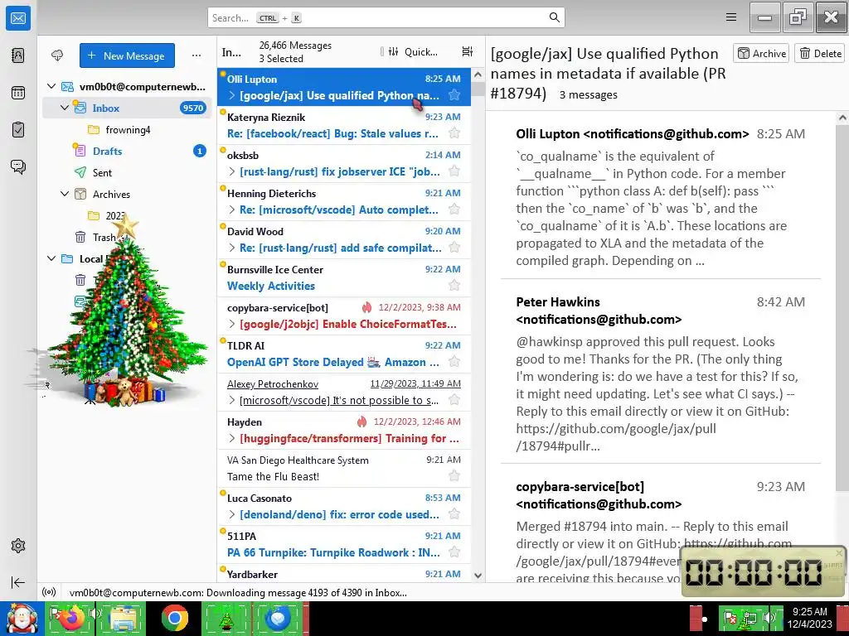Expand the oksbsb jobserver ICE thread
The image size is (849, 636).
coord(232,171)
